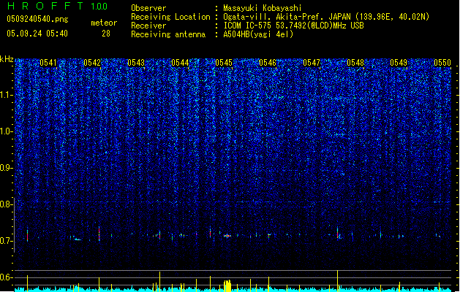Select the filename 0509240540.png
The width and height of the screenshot is (460, 292).
[x=37, y=20]
